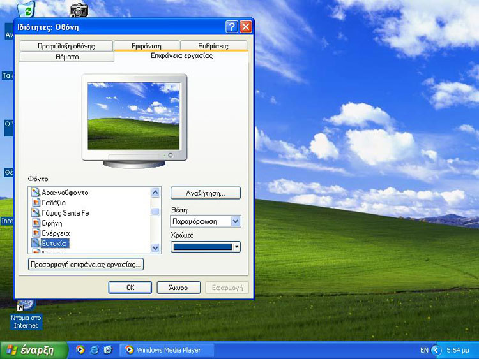Screen dimensions: 479x359
Task: Click the dark blue color swatch
Action: (x=202, y=247)
